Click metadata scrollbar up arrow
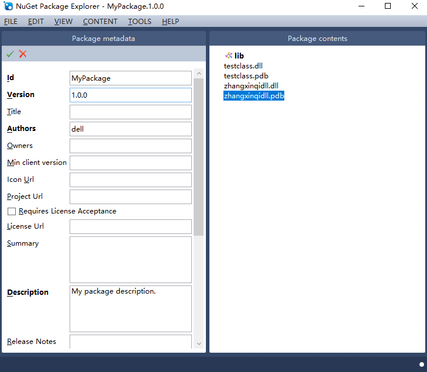 coord(199,74)
